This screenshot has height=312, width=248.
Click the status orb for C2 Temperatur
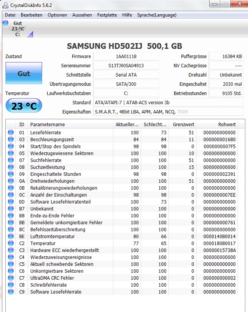click(x=11, y=243)
